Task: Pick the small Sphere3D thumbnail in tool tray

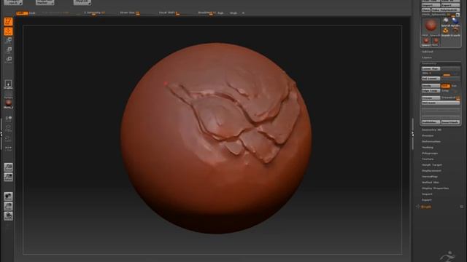Action: (426, 41)
